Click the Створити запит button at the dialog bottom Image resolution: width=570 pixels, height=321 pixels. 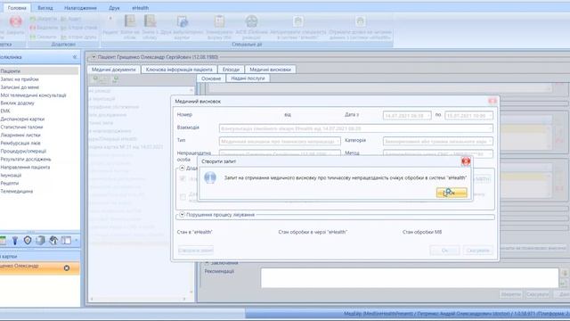196,250
